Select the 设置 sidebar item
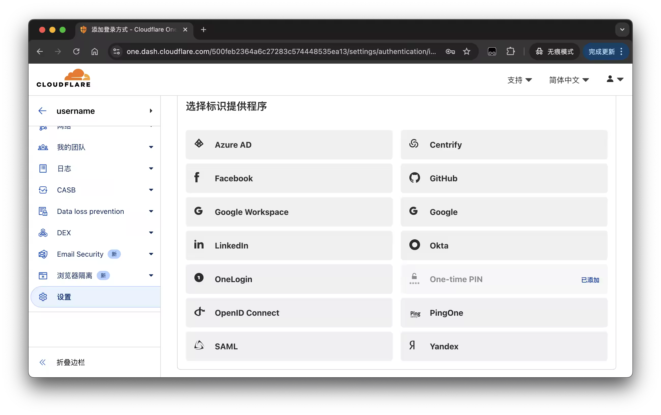This screenshot has width=661, height=415. coord(95,297)
